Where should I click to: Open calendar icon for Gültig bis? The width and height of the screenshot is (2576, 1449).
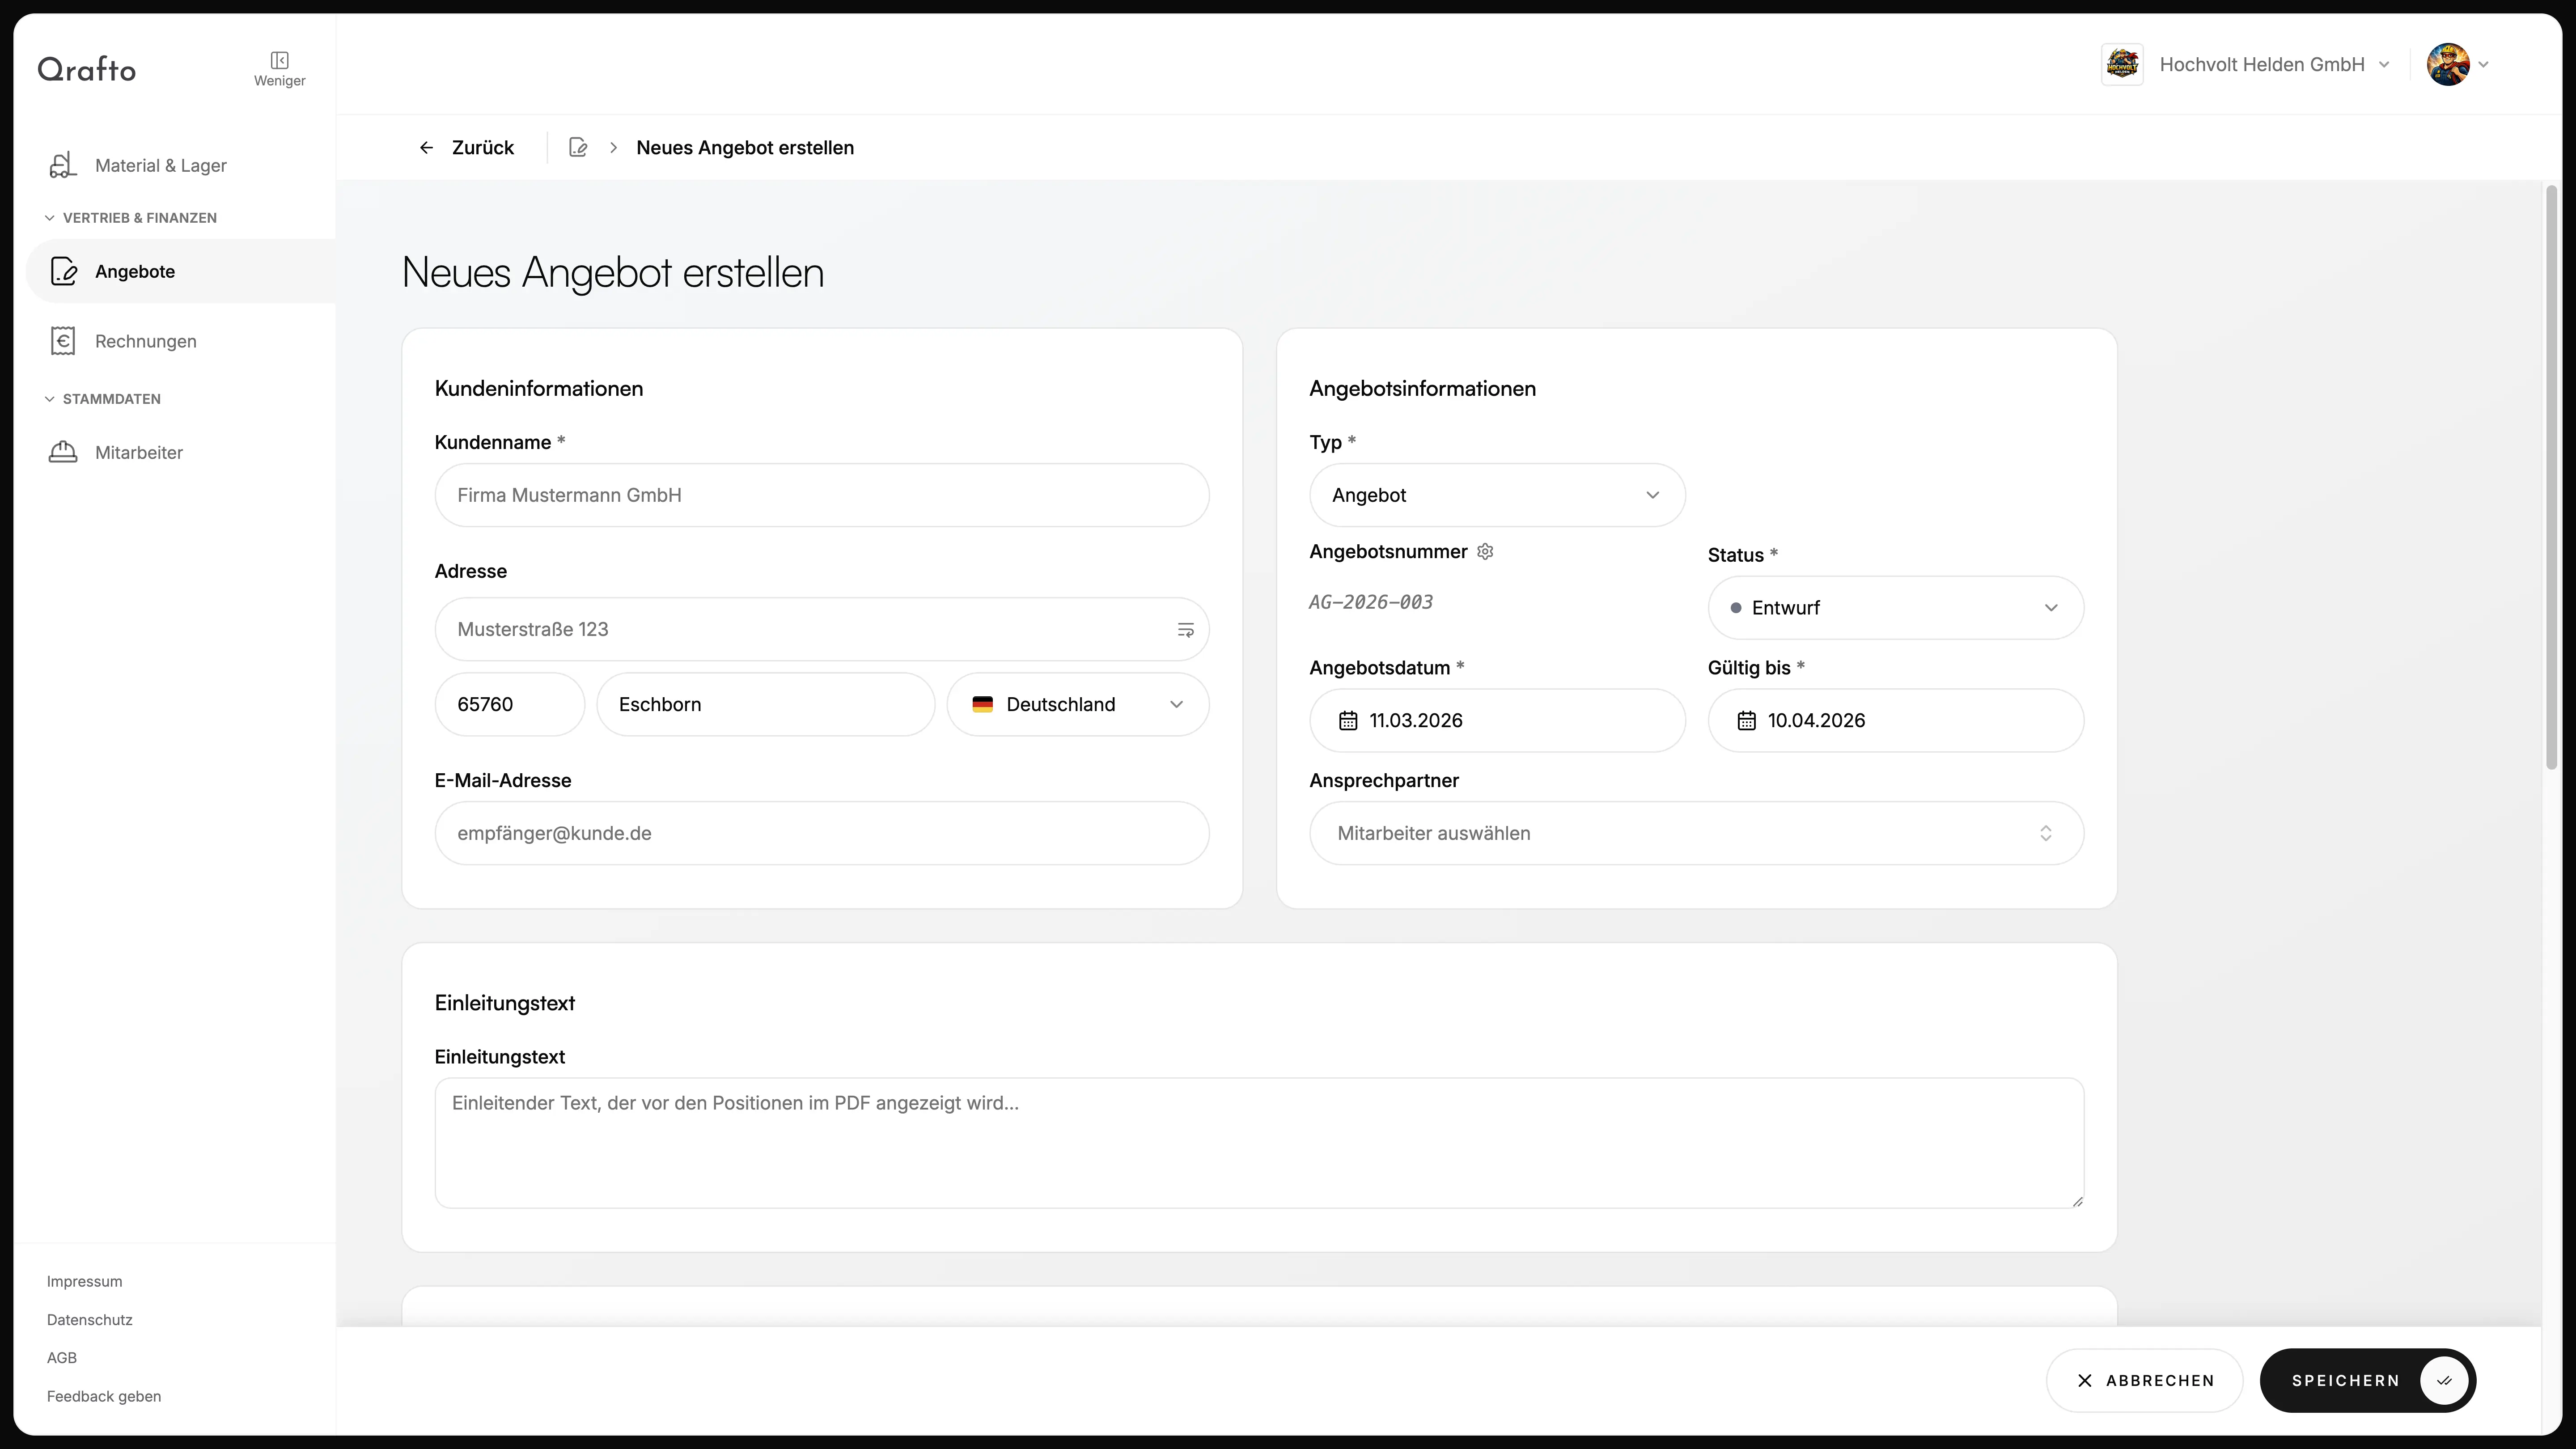(x=1746, y=721)
